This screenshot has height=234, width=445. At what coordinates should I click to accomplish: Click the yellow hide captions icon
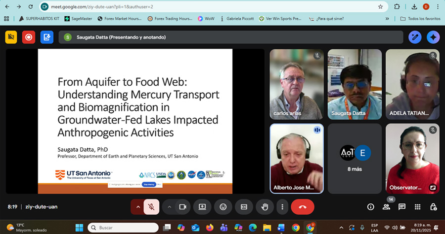(11, 37)
